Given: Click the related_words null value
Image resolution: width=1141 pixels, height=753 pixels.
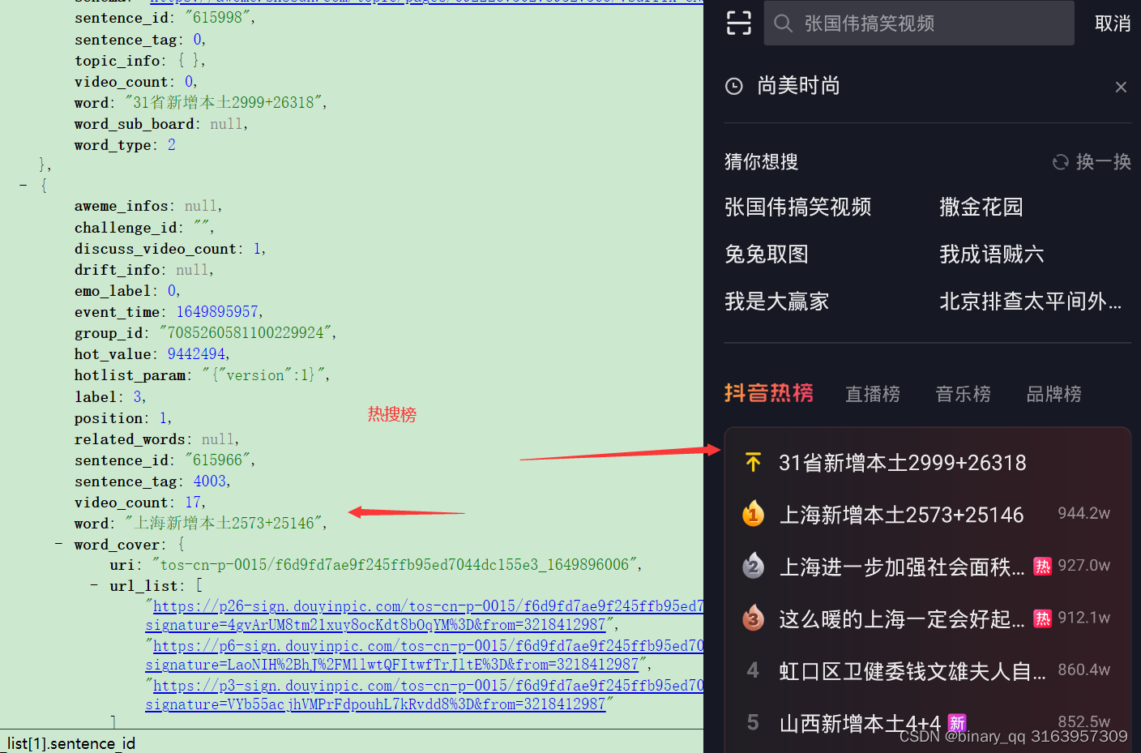Looking at the screenshot, I should [x=218, y=439].
